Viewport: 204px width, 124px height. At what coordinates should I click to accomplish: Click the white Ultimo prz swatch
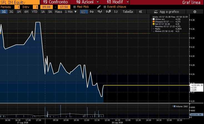(153, 19)
